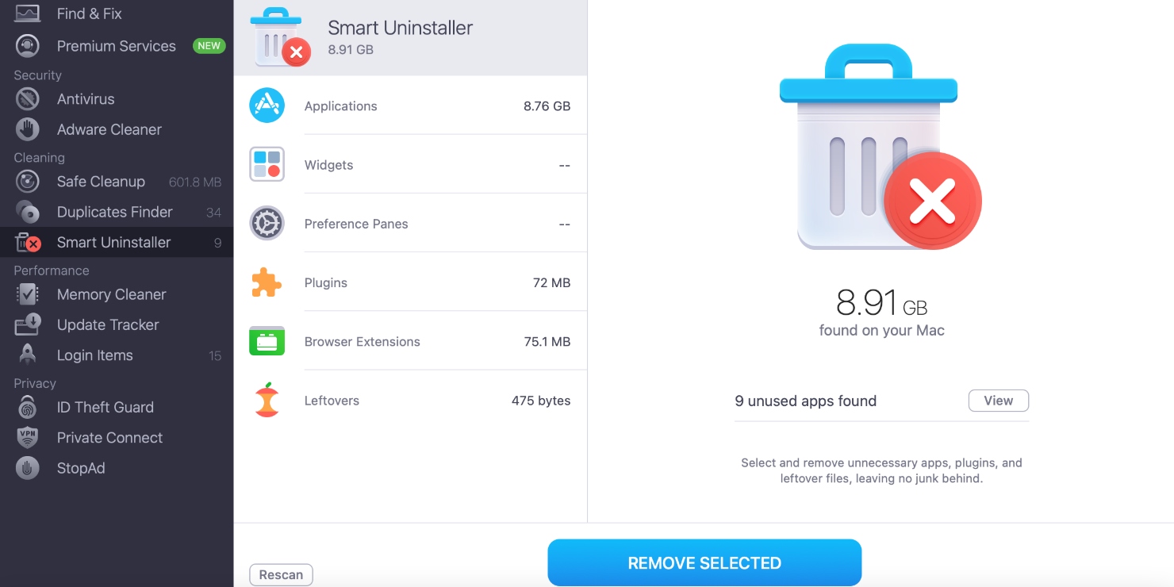Click the View unused apps button
Image resolution: width=1174 pixels, height=587 pixels.
[x=998, y=401]
